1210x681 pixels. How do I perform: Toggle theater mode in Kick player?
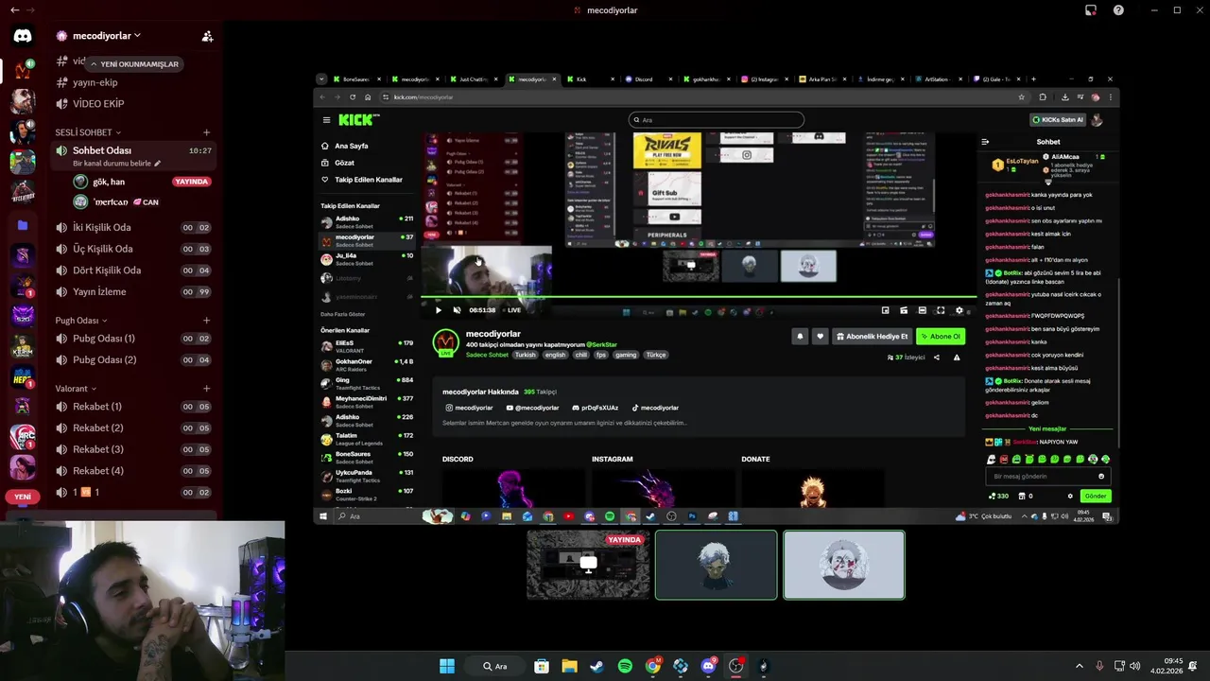click(922, 310)
